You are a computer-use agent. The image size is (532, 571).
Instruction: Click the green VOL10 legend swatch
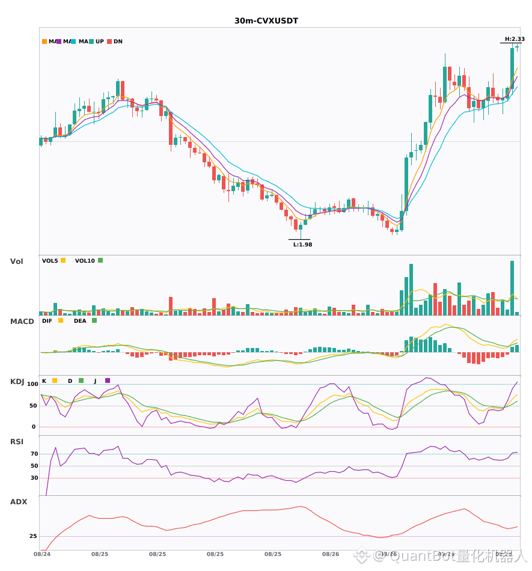coord(100,260)
